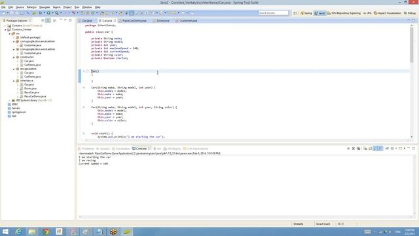Click the editor horizontal scrollbar
Image resolution: width=419 pixels, height=236 pixels.
point(247,140)
